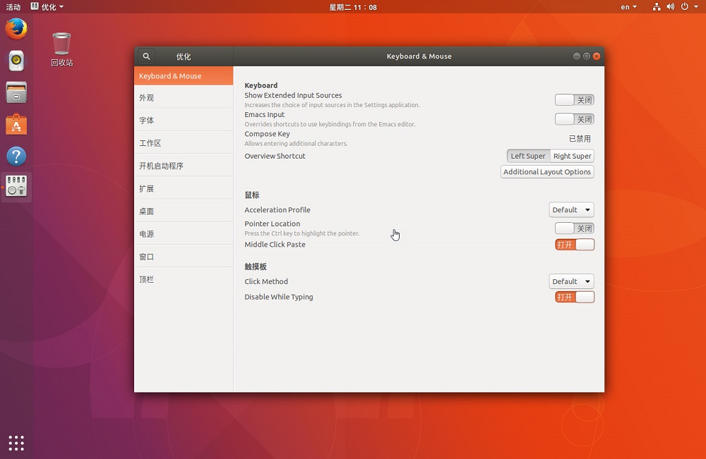Expand the Acceleration Profile dropdown
Image resolution: width=706 pixels, height=459 pixels.
(570, 210)
